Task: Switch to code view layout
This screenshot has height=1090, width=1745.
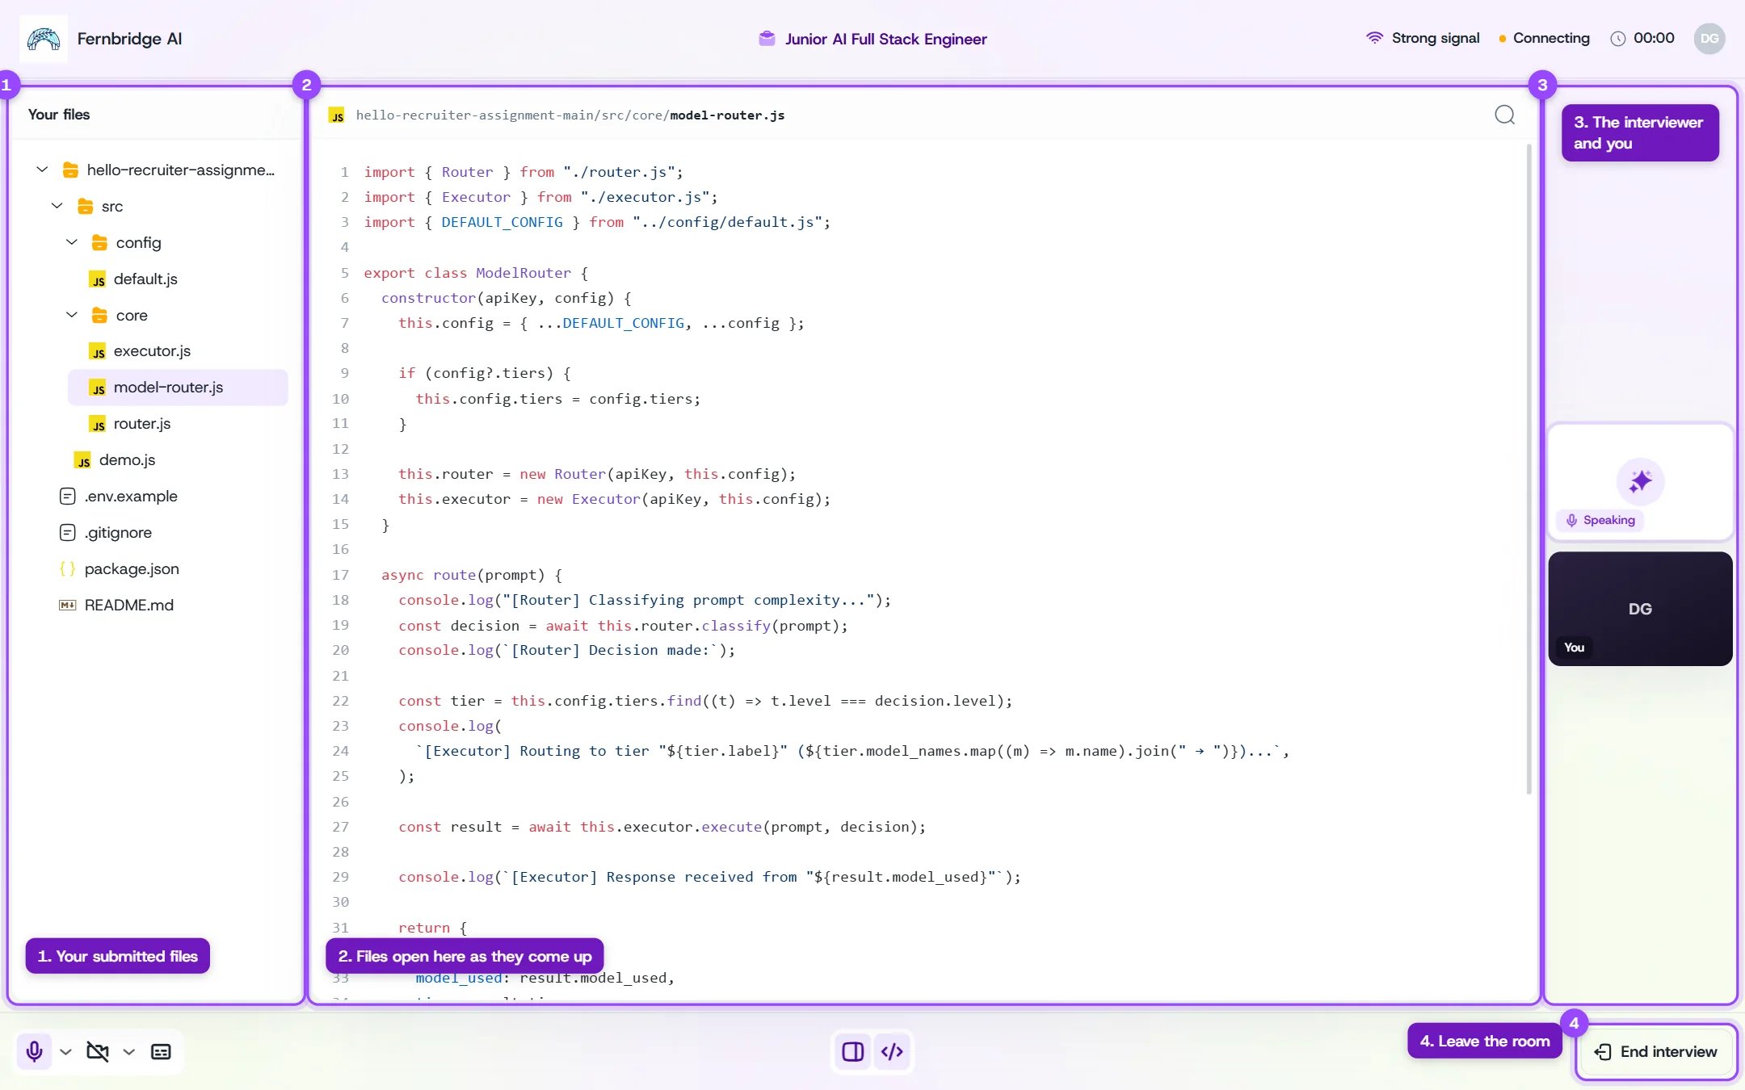Action: coord(893,1051)
